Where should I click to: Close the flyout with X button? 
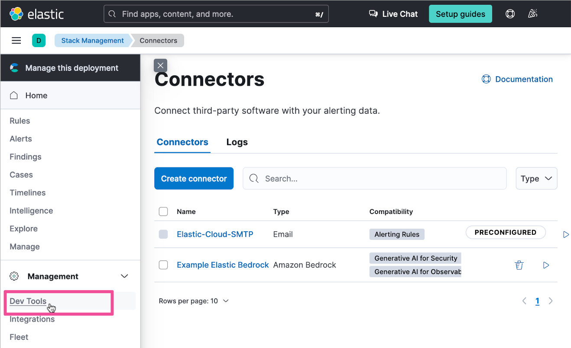[160, 65]
